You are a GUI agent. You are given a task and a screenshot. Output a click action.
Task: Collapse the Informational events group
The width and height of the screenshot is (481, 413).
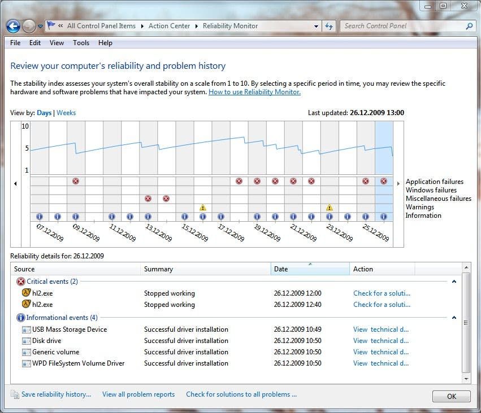coord(454,318)
